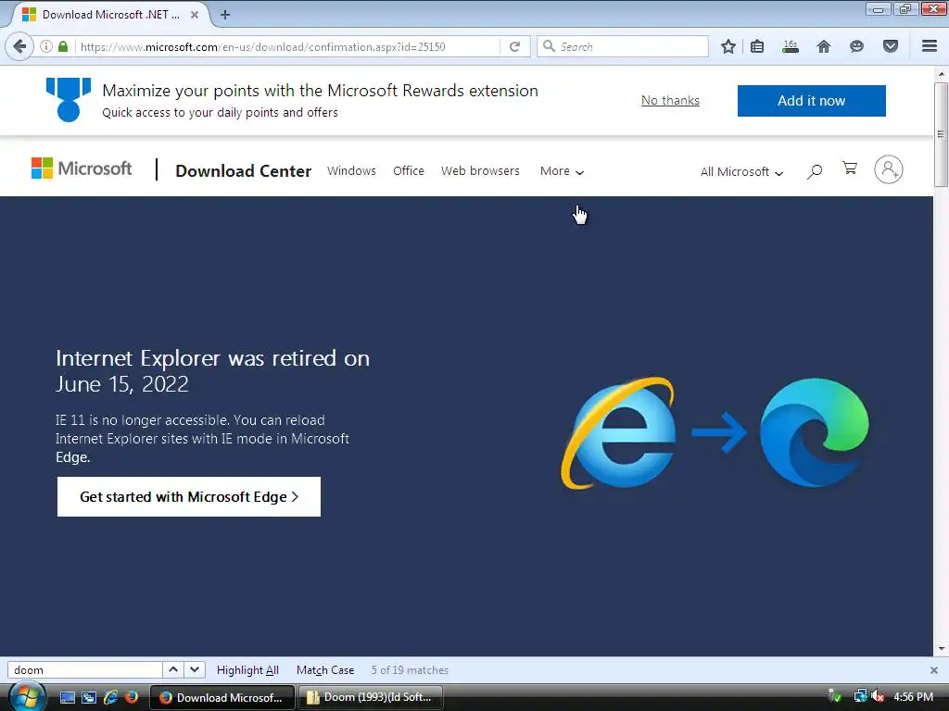Open the chat smiley toolbar icon
Image resolution: width=949 pixels, height=711 pixels.
(x=856, y=46)
